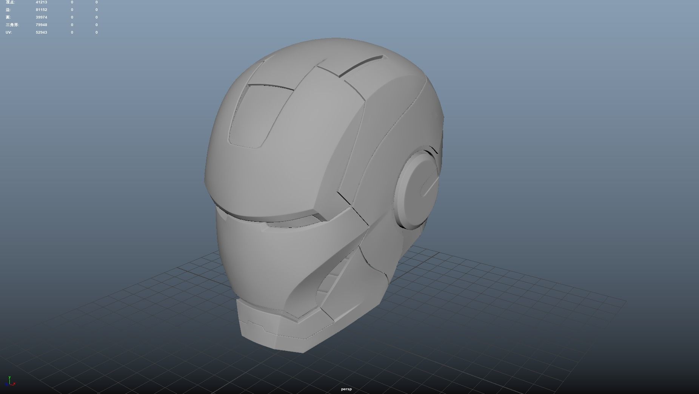Click the XYZ axis orientation gizmo
Viewport: 699px width, 394px height.
pos(11,381)
